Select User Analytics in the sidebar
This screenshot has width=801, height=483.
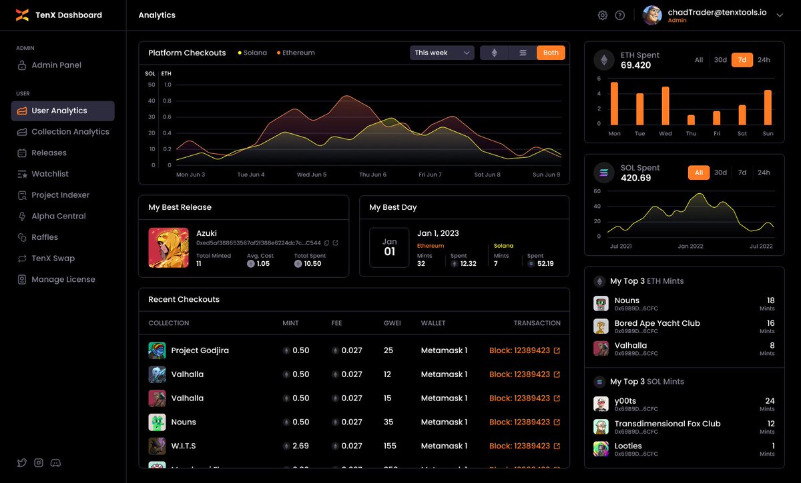[62, 110]
